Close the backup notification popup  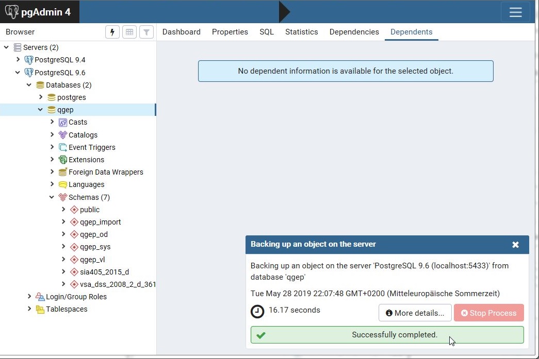[515, 245]
